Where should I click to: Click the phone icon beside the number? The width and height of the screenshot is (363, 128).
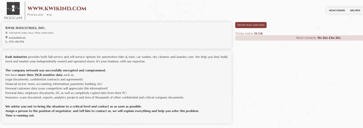point(7,42)
